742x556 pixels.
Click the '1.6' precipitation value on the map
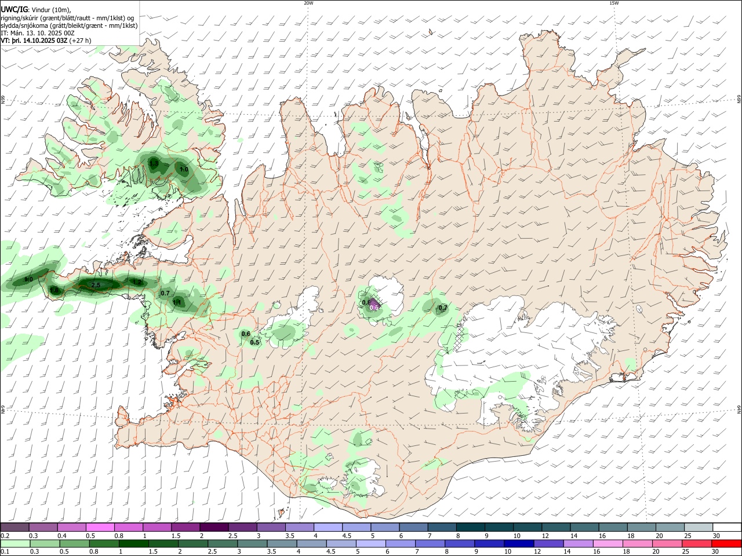point(54,290)
